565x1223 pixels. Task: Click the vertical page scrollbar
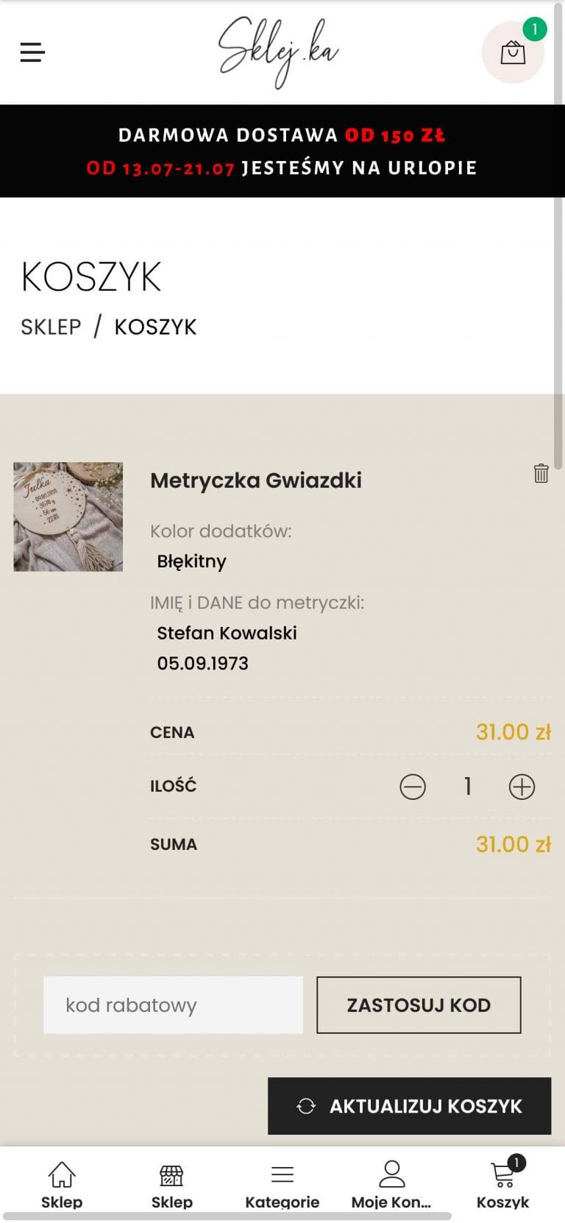558,235
